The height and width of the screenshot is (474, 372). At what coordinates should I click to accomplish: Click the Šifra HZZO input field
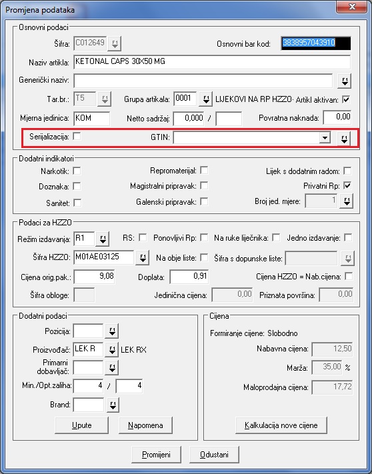coord(103,257)
